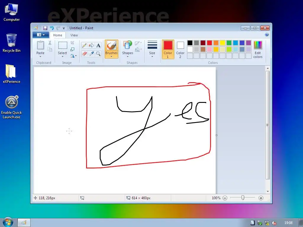Click the Undo arrow in quick access toolbar
Viewport: 303px width, 227px height.
[52, 28]
